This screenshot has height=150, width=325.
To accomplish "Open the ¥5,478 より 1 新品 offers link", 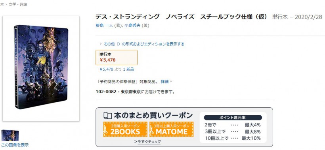I will click(x=117, y=69).
